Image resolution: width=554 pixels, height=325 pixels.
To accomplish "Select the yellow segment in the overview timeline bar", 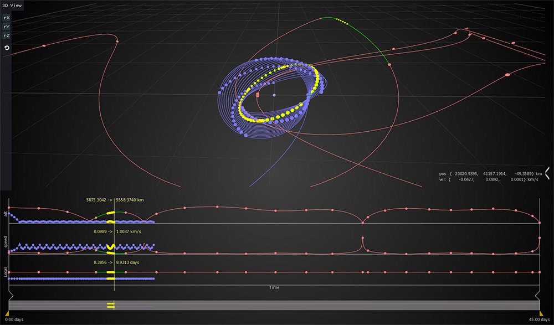I will pos(110,305).
